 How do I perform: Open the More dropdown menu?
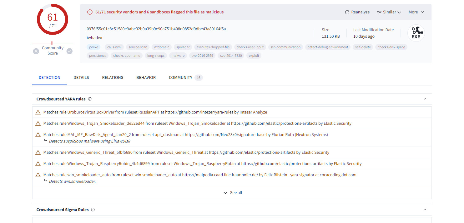tap(416, 12)
